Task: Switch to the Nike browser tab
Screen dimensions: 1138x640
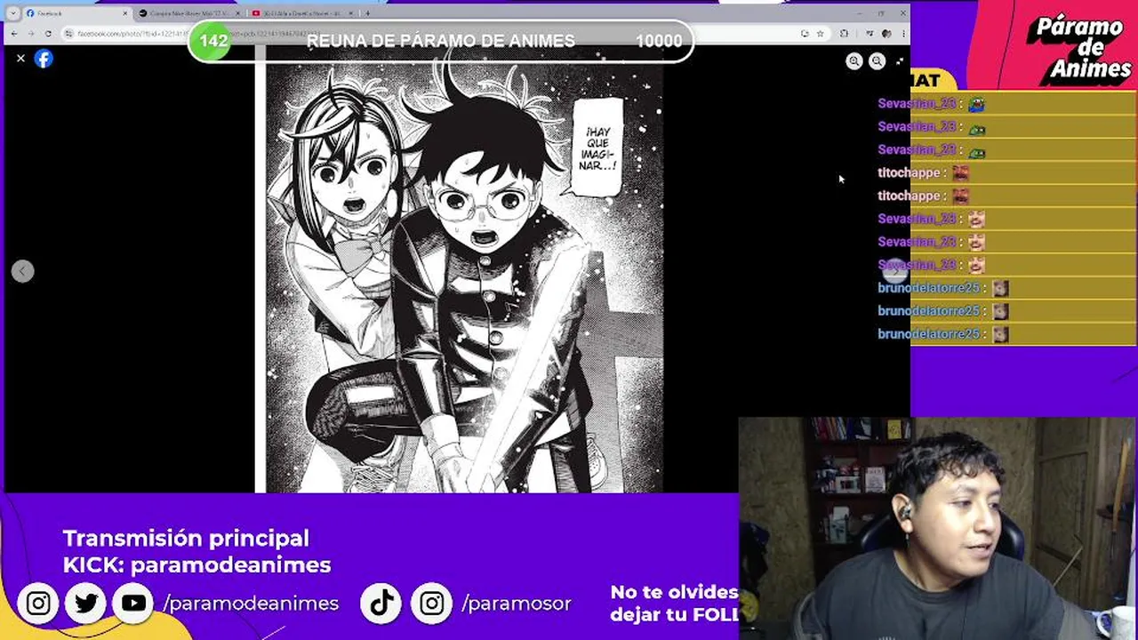Action: [x=188, y=13]
